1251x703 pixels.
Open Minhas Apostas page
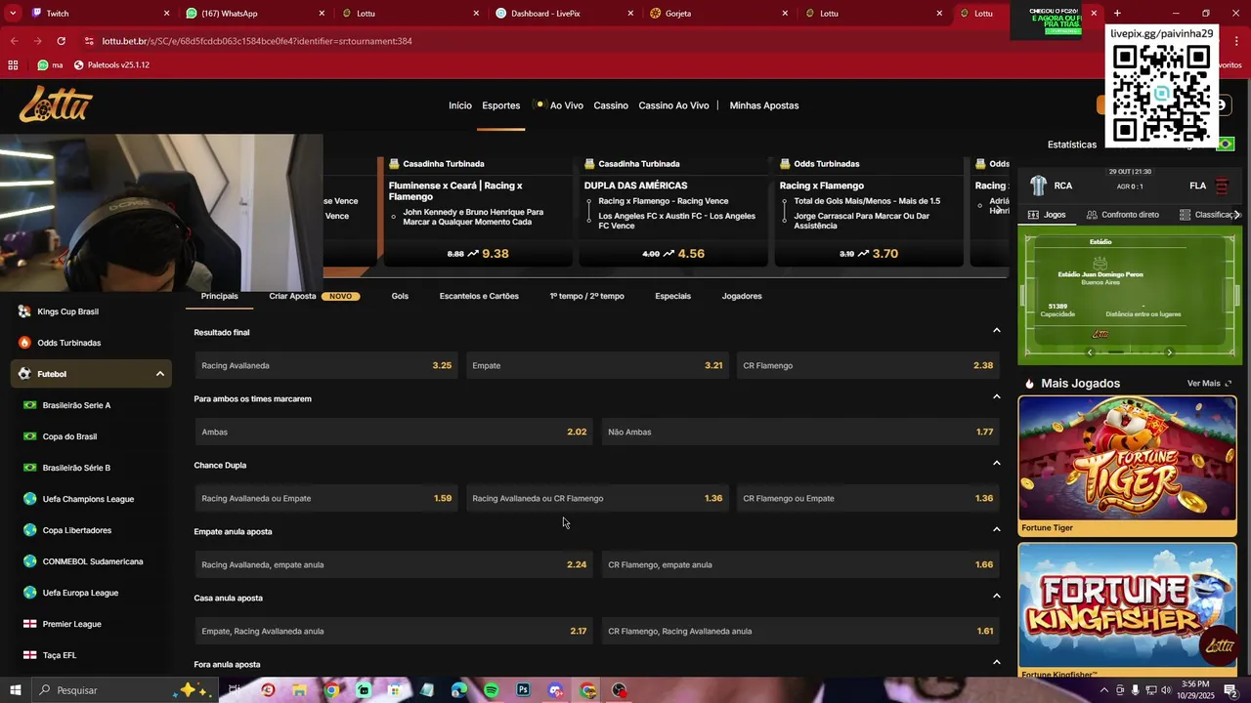tap(764, 105)
